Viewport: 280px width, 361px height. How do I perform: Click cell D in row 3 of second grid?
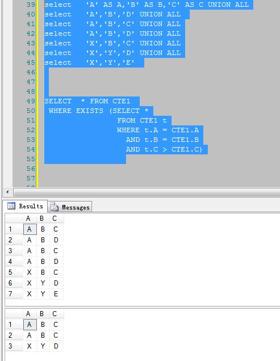tap(56, 346)
